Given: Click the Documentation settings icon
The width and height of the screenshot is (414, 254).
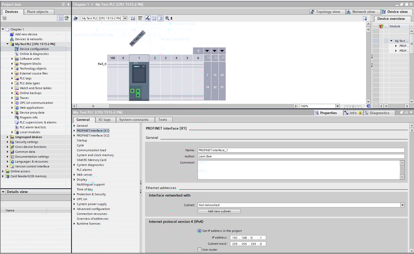Looking at the screenshot, I should [12, 157].
